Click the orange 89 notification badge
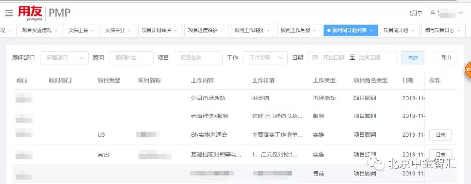This screenshot has width=471, height=184. 468,70
